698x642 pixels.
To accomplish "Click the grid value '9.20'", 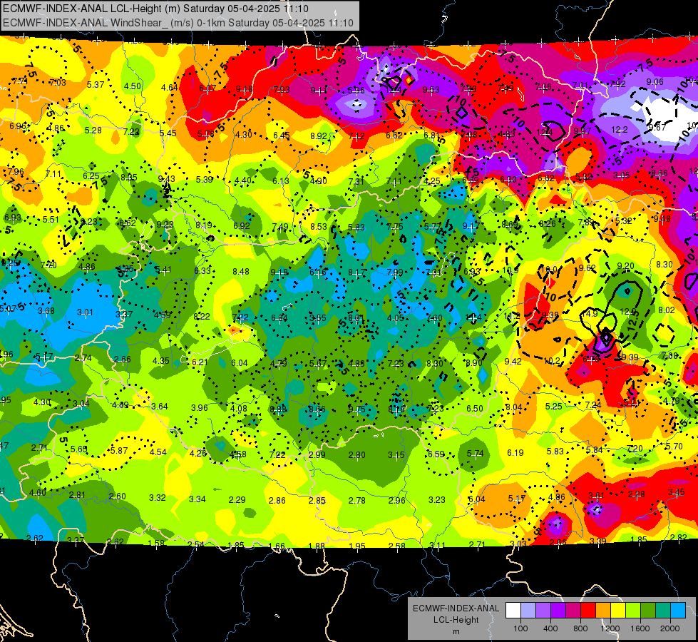I will tap(625, 266).
